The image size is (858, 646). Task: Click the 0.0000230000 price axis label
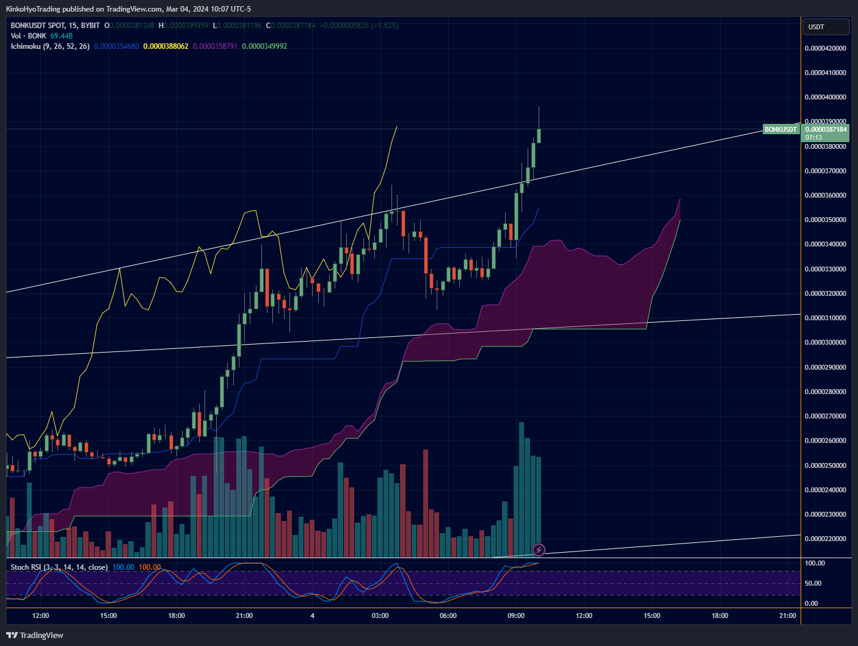(x=826, y=514)
